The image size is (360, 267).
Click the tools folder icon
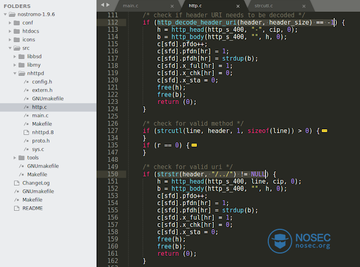[x=21, y=157]
